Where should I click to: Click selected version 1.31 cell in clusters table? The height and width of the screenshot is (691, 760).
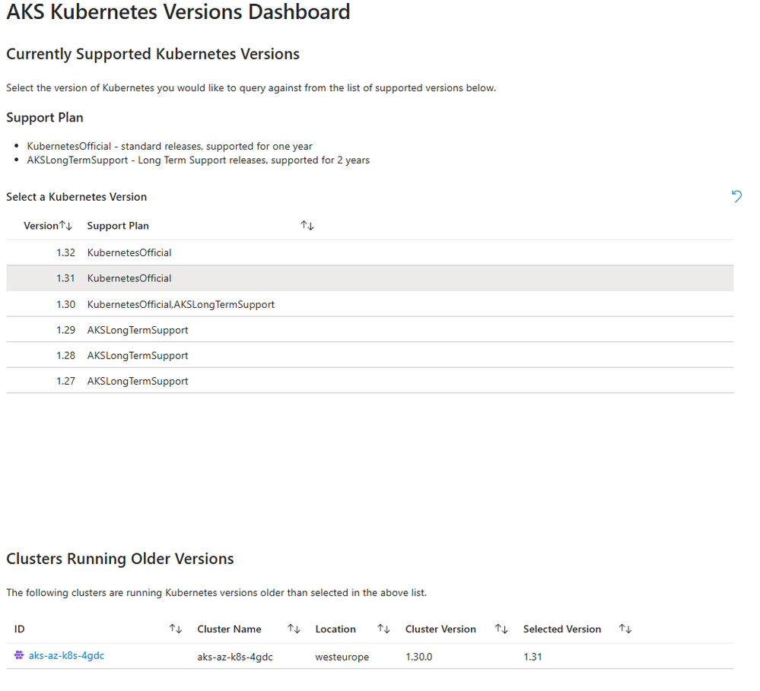point(533,657)
